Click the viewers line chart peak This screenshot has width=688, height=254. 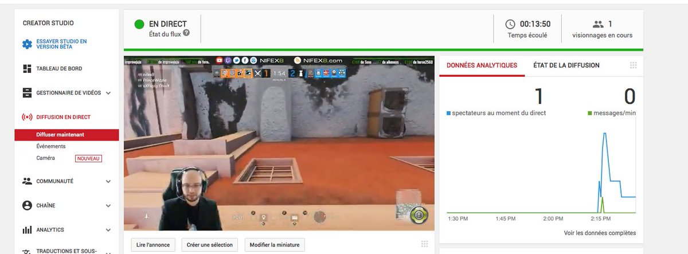[605, 133]
